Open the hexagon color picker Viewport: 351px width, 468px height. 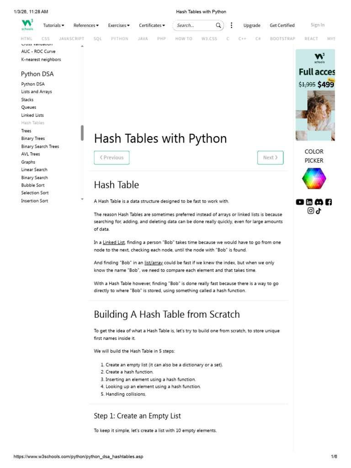(x=314, y=179)
